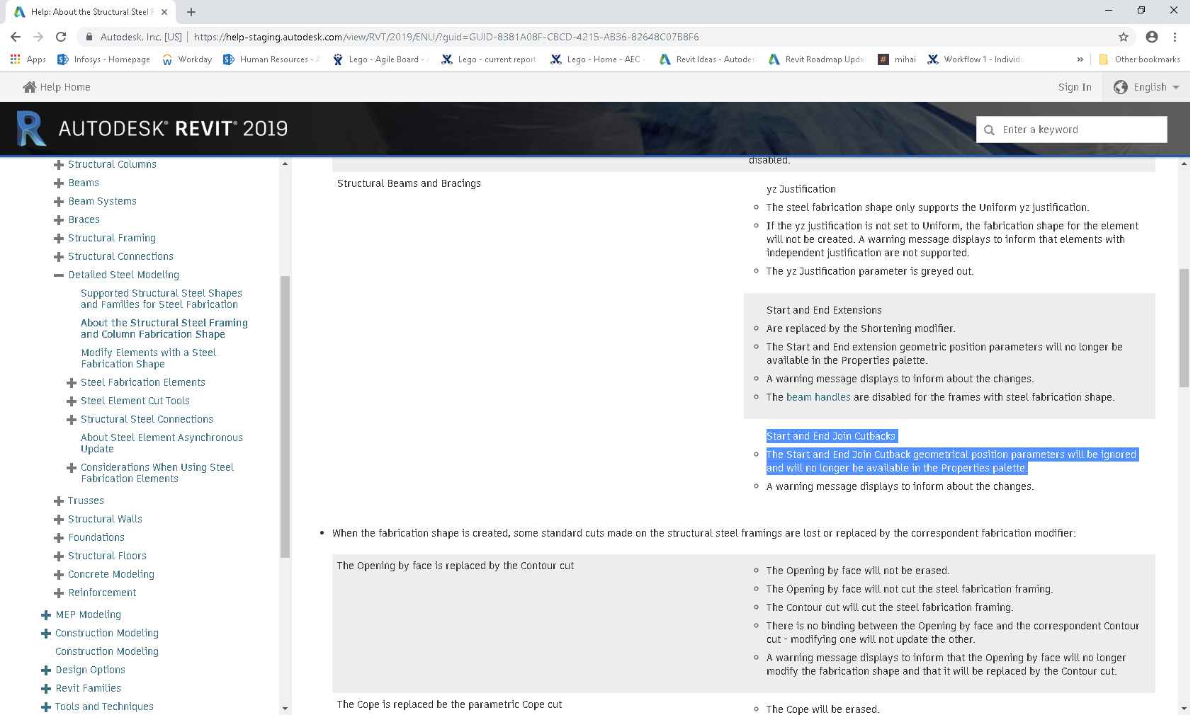
Task: Collapse the Detailed Steel Modeling section
Action: pyautogui.click(x=58, y=275)
